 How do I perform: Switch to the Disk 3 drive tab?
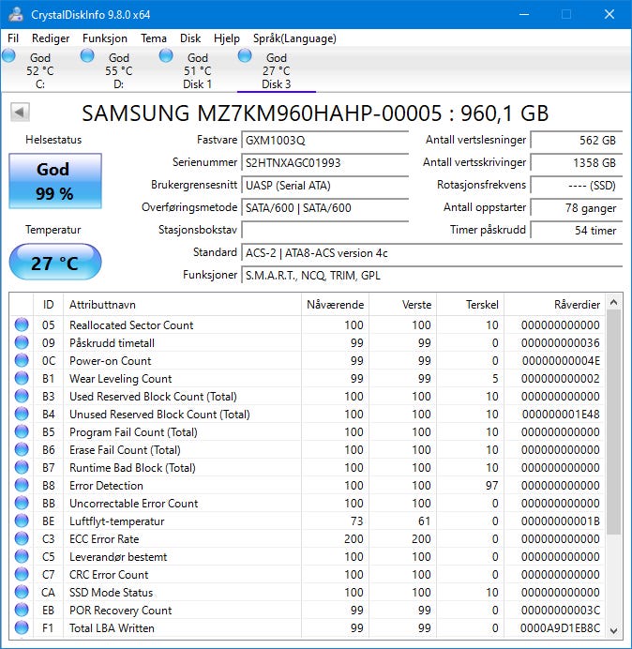coord(276,70)
